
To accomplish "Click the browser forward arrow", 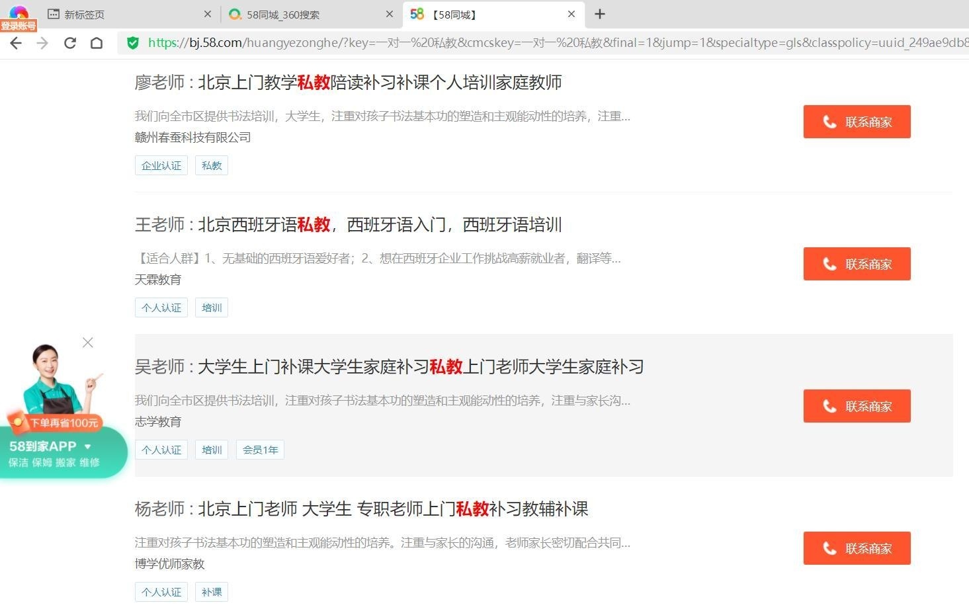I will pyautogui.click(x=42, y=43).
